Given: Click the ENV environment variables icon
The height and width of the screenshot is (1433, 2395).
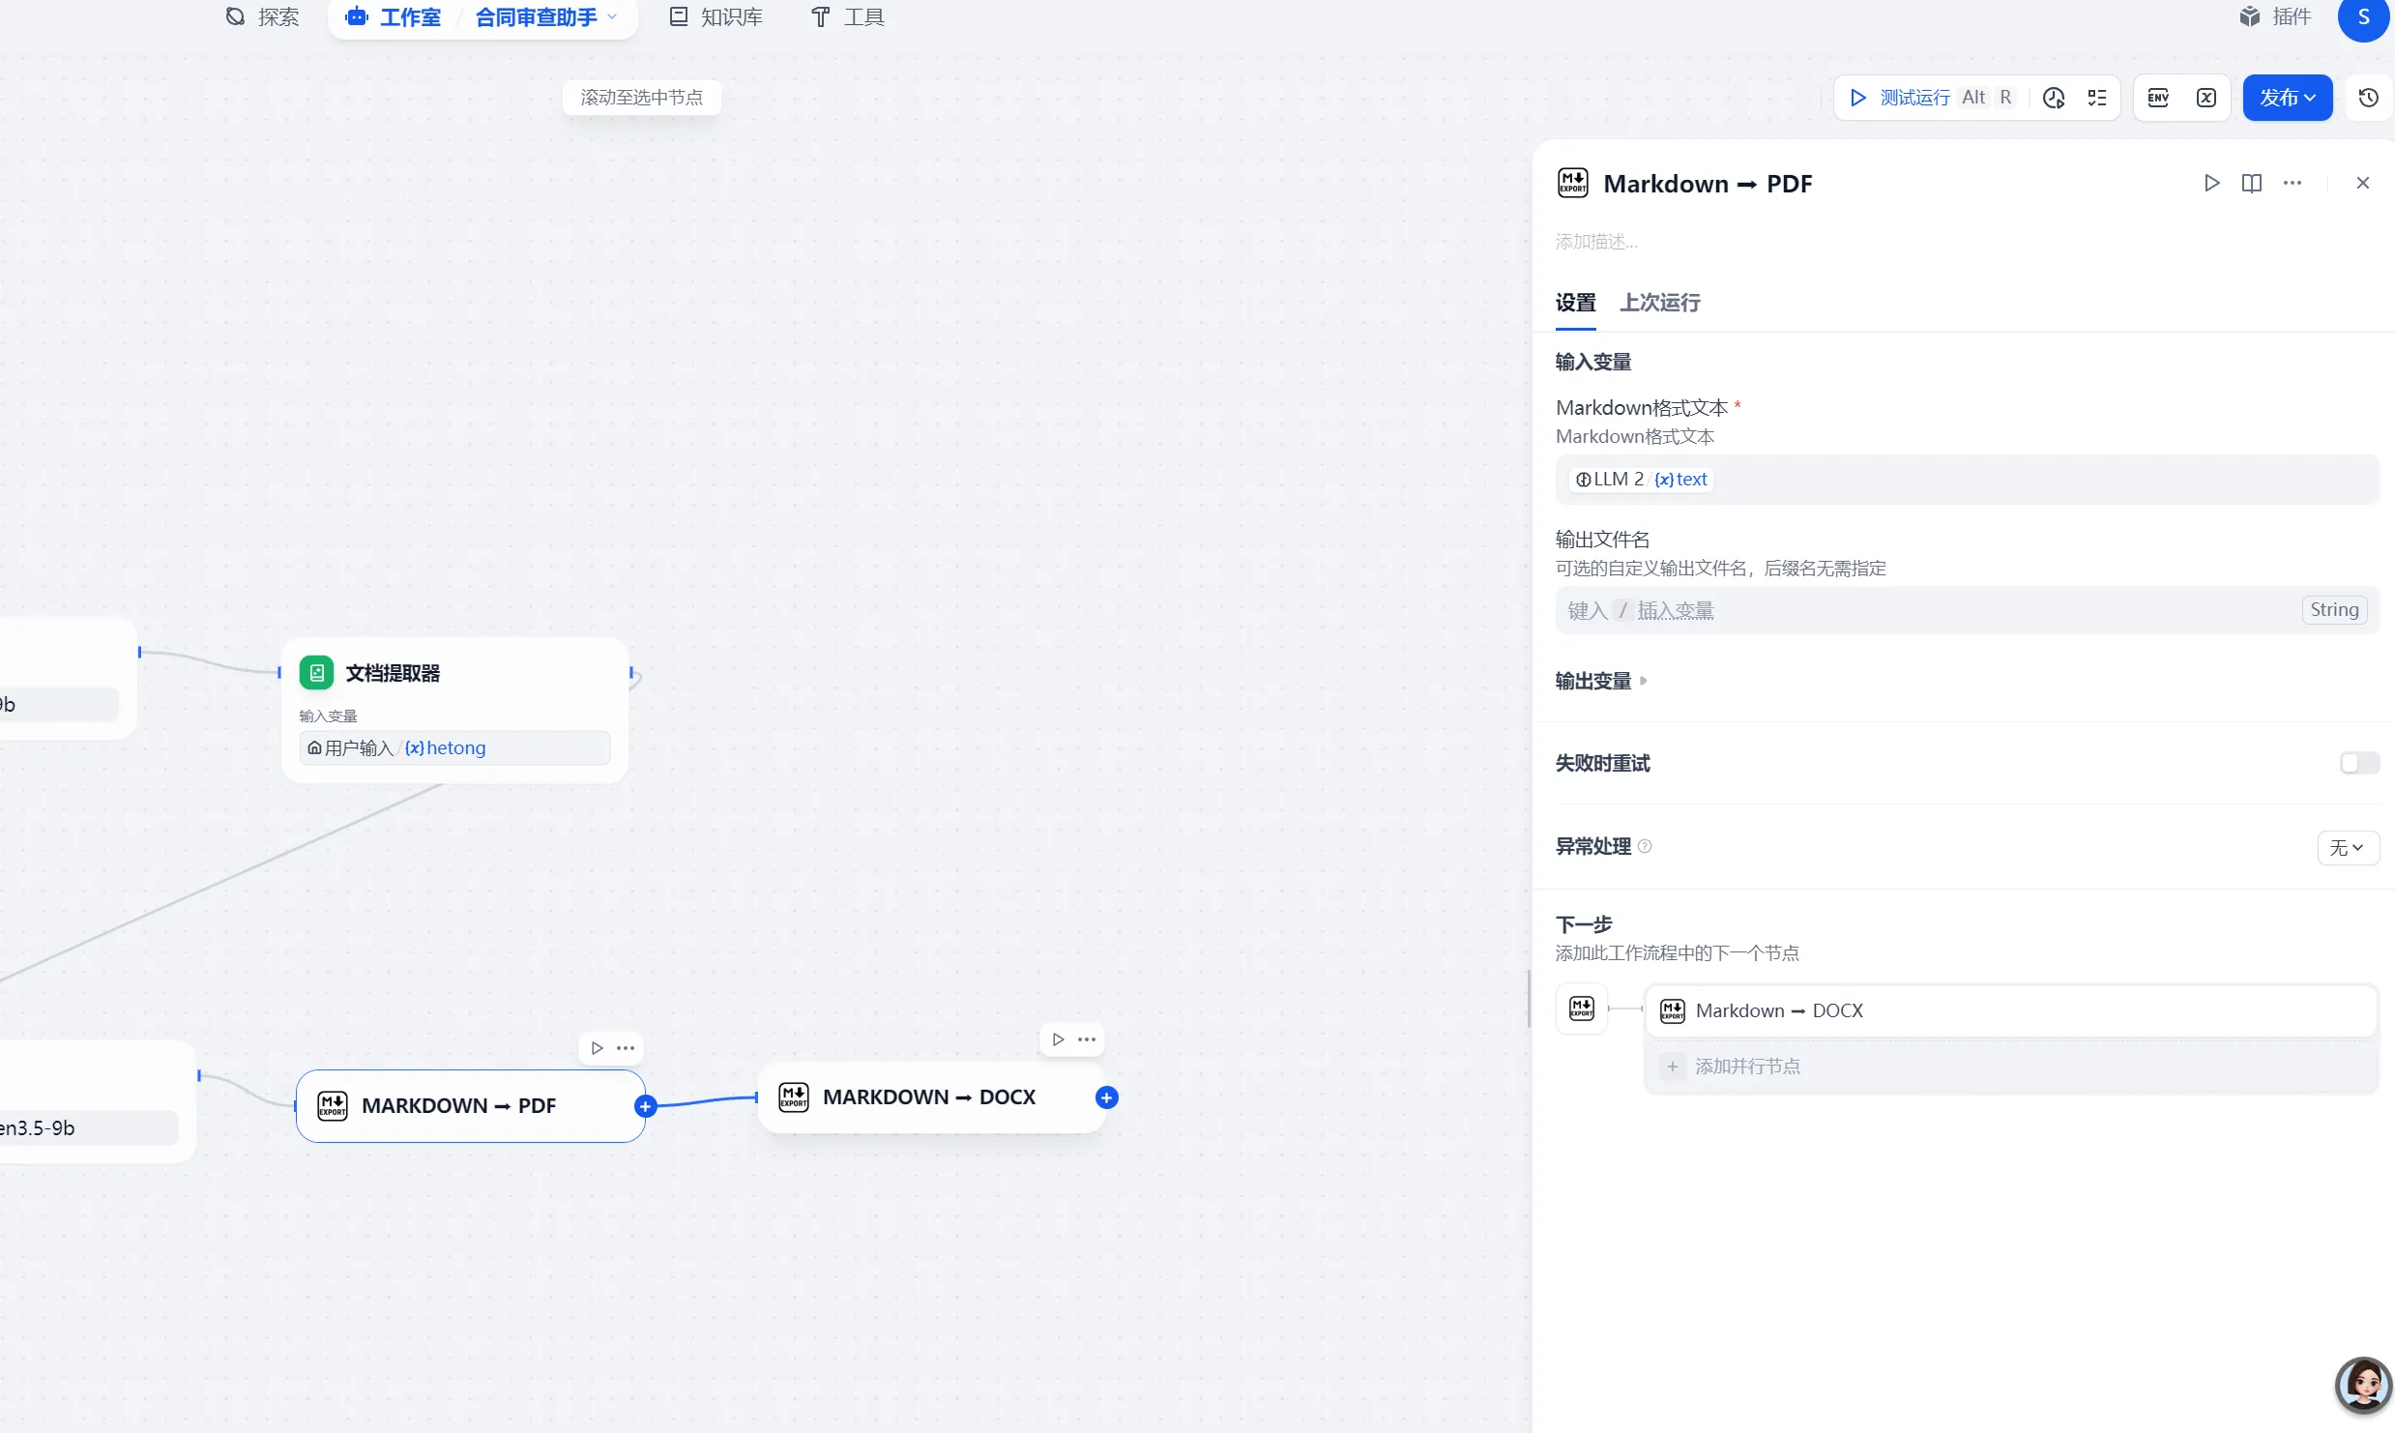Looking at the screenshot, I should [x=2158, y=98].
